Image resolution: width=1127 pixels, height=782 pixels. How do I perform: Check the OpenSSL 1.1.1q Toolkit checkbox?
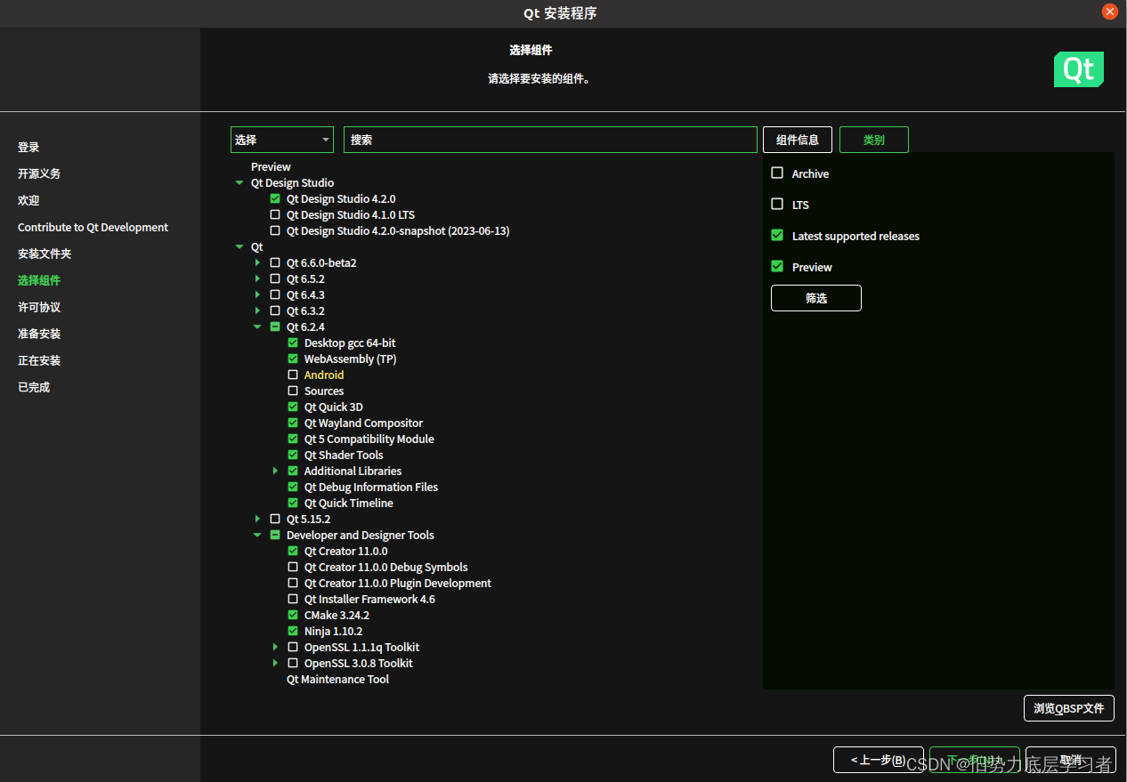point(293,648)
